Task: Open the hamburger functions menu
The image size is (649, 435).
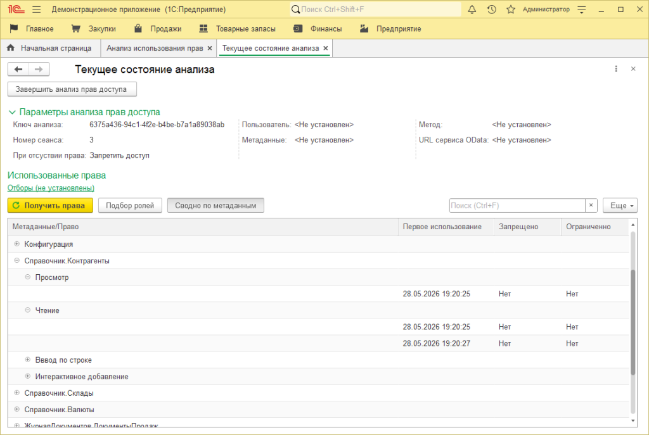Action: [36, 9]
